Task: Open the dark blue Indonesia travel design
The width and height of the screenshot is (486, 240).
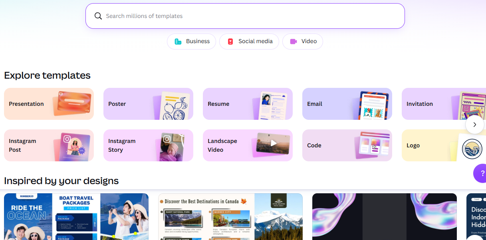Action: tap(476, 216)
